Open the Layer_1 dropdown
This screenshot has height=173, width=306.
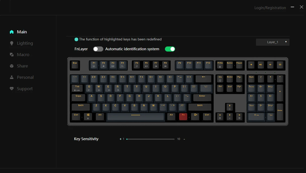[x=273, y=42]
